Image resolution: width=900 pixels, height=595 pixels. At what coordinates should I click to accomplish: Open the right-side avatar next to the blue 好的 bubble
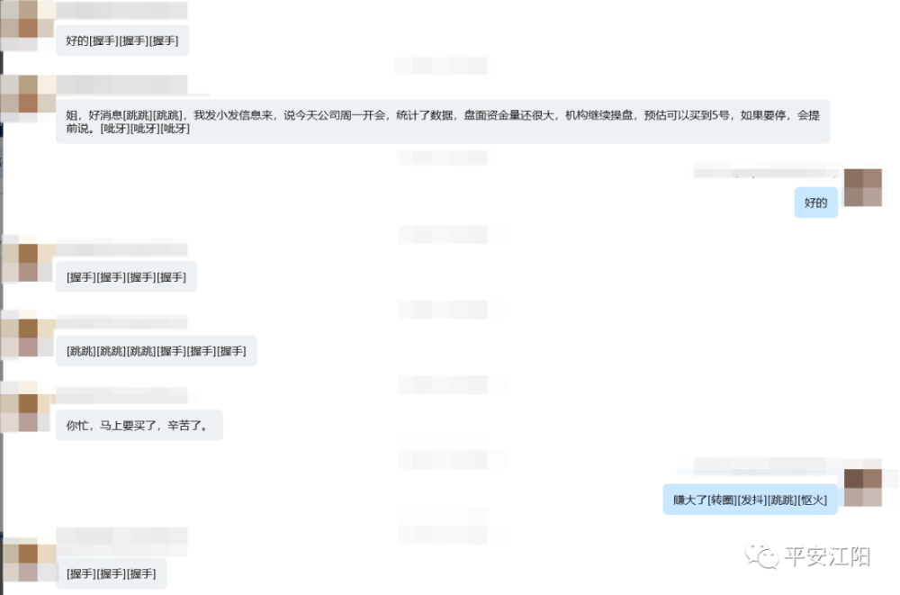pyautogui.click(x=863, y=187)
